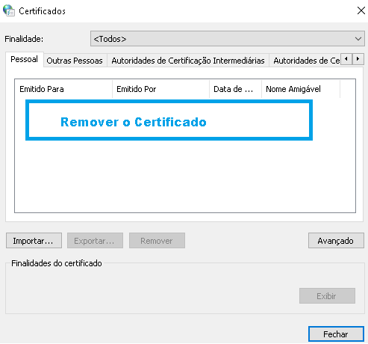368x344 pixels.
Task: Click the <Todos> combo box
Action: pos(228,39)
